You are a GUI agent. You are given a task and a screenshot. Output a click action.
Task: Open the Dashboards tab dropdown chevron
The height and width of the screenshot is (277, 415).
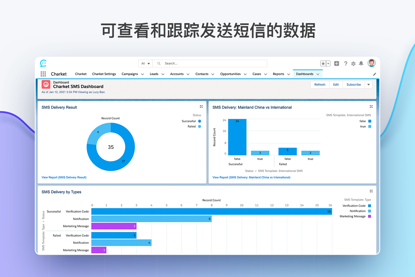click(318, 74)
